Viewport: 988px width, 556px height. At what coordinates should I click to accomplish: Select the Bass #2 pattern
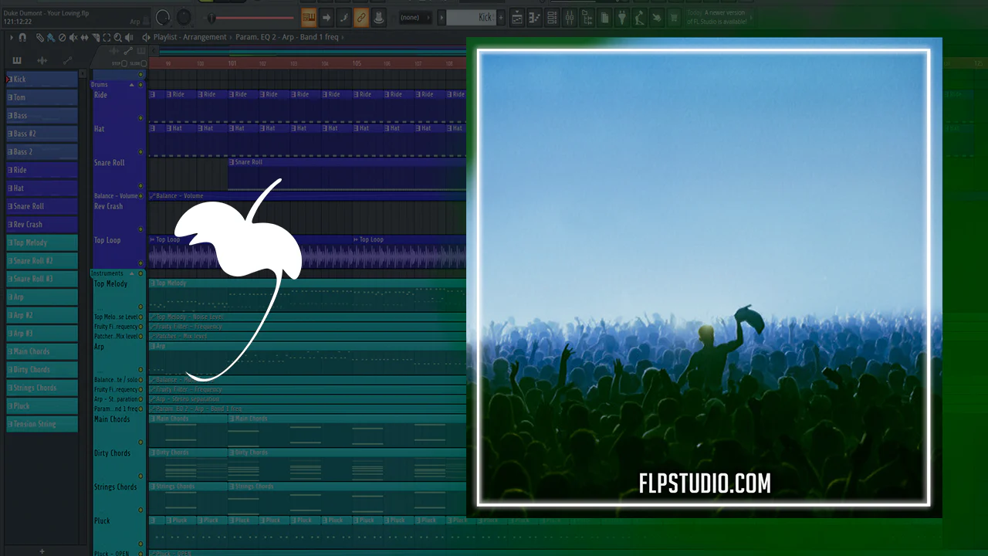[x=42, y=134]
